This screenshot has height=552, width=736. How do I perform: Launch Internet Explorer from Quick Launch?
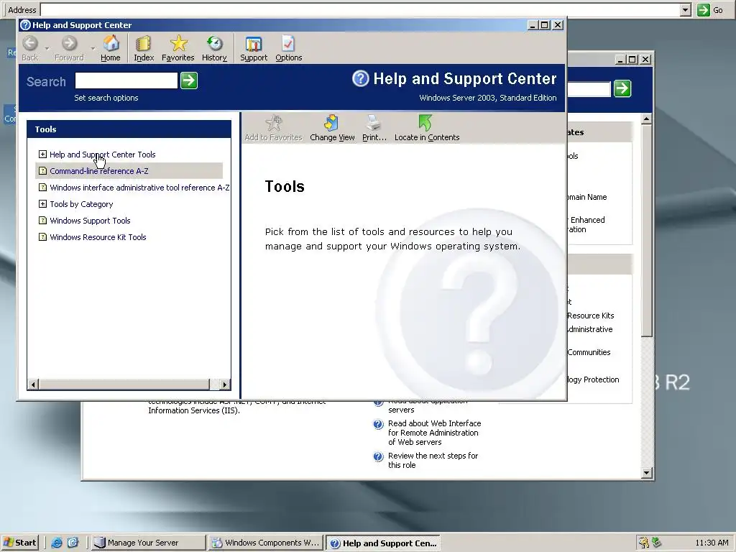(x=57, y=543)
